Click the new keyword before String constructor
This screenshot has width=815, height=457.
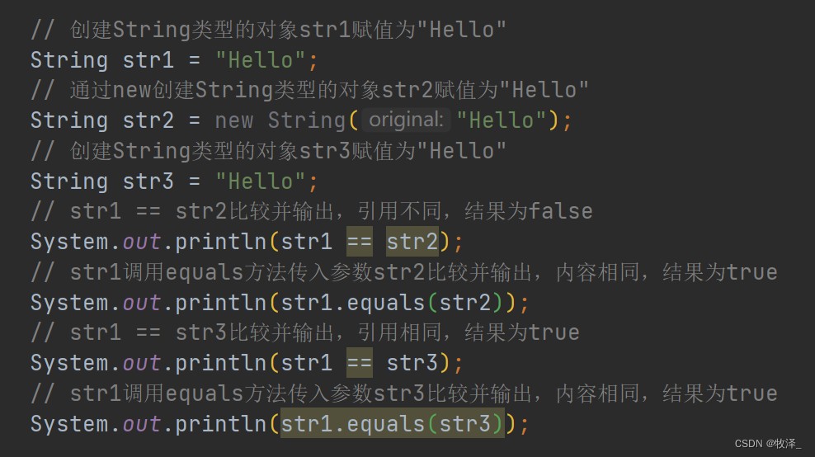(x=233, y=120)
